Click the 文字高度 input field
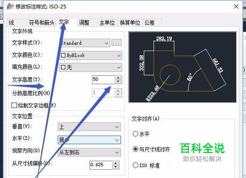This screenshot has width=246, height=178. (103, 79)
